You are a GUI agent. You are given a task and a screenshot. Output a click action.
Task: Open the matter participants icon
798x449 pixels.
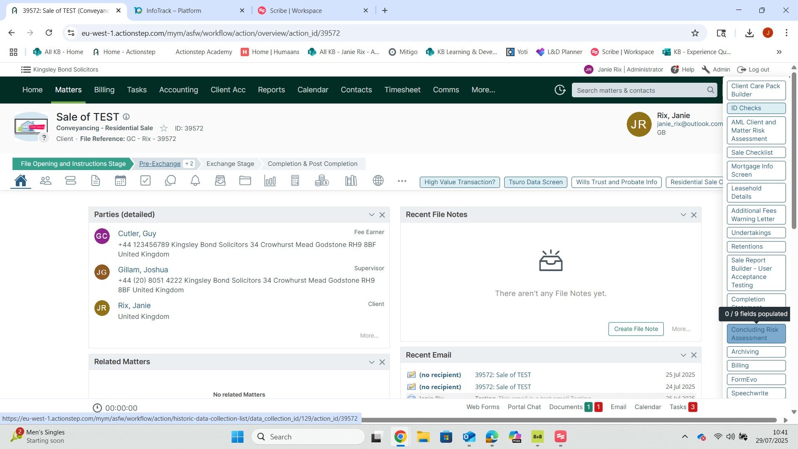coord(46,181)
